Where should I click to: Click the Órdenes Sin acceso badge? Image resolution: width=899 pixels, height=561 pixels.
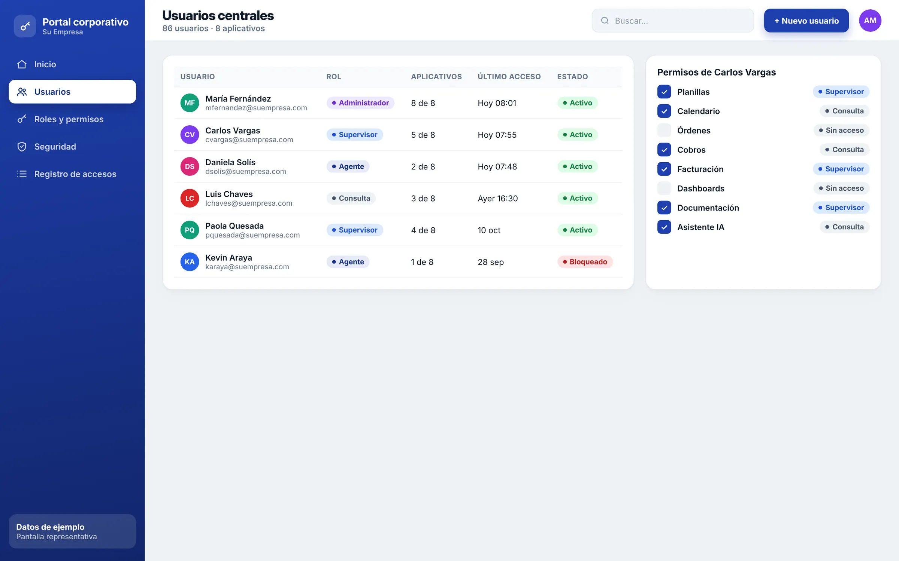click(x=841, y=131)
